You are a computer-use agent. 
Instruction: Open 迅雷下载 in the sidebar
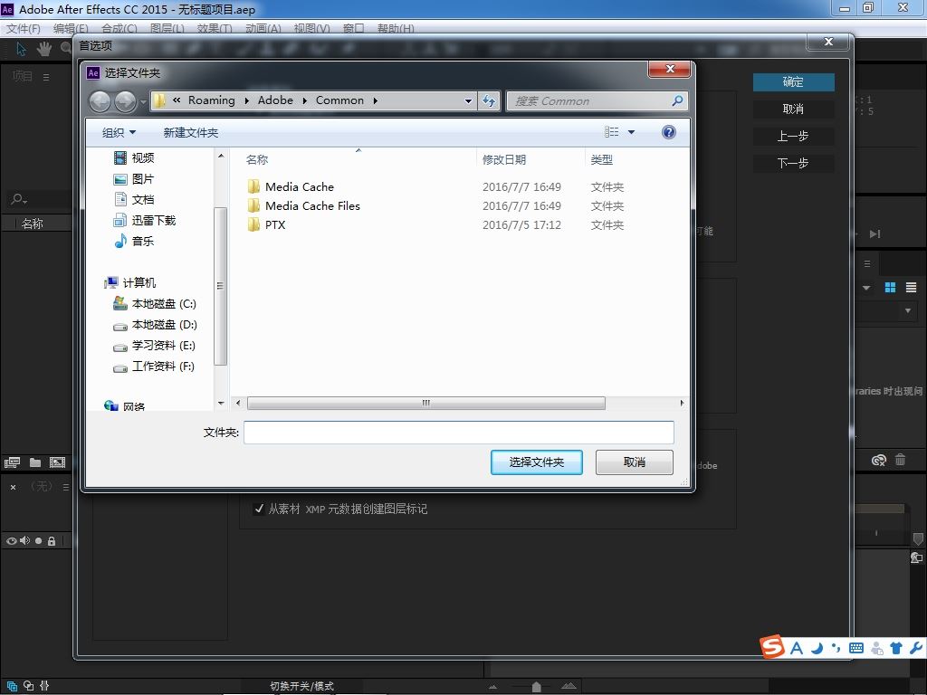(145, 221)
